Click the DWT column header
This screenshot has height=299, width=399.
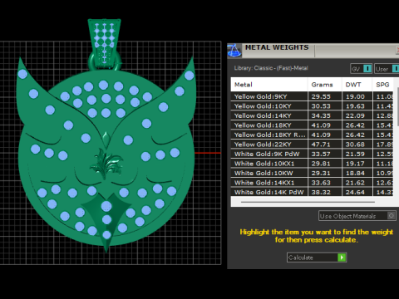coord(357,85)
